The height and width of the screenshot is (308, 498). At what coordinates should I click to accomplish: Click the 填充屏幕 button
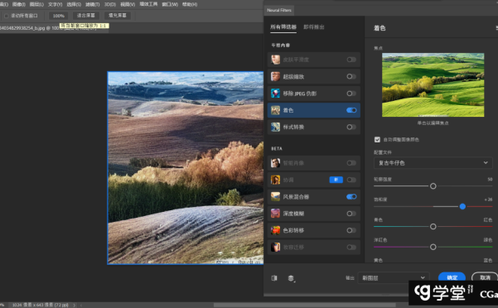point(118,16)
